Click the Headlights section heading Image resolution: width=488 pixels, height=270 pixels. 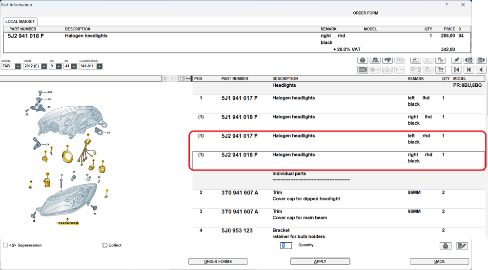[284, 85]
